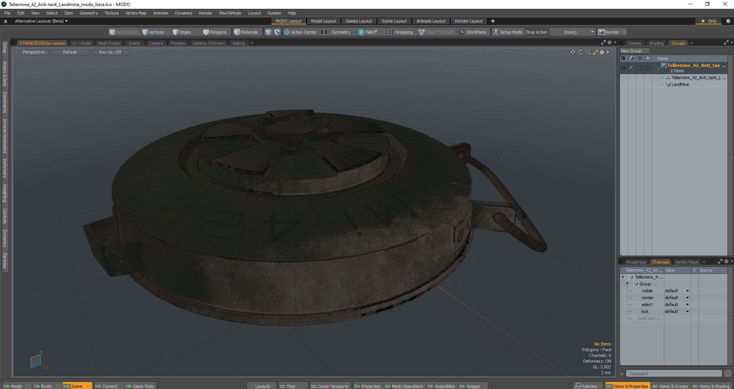Open the select channel default dropdown

pos(677,305)
